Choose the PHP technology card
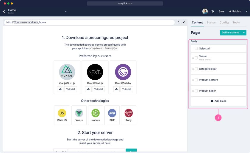The width and height of the screenshot is (250, 153). tap(112, 115)
